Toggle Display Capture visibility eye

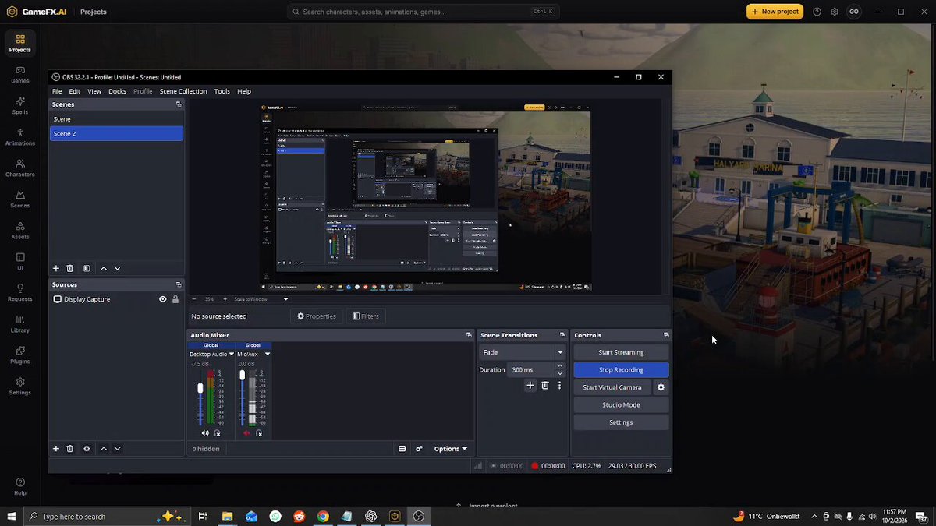coord(163,299)
